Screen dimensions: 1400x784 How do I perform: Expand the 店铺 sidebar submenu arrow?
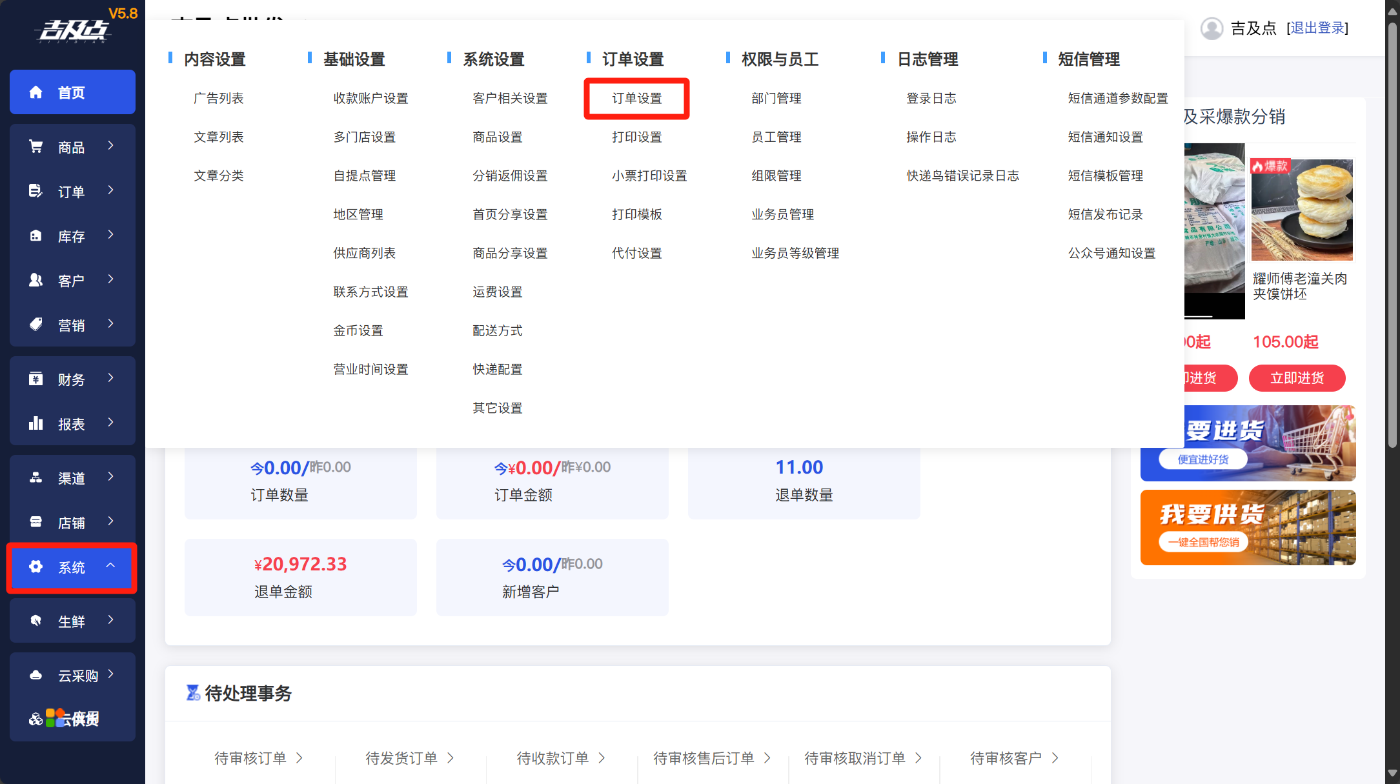(x=111, y=521)
